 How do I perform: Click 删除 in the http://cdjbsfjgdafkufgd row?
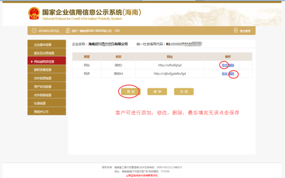[x=231, y=74]
